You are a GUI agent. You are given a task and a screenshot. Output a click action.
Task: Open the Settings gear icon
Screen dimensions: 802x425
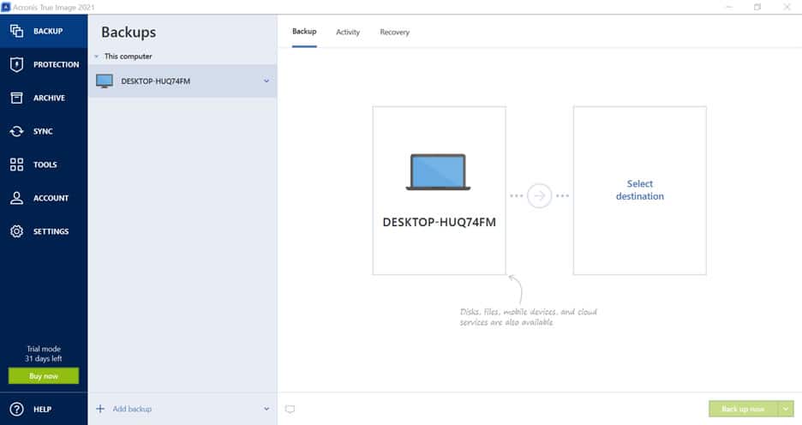[x=16, y=231]
